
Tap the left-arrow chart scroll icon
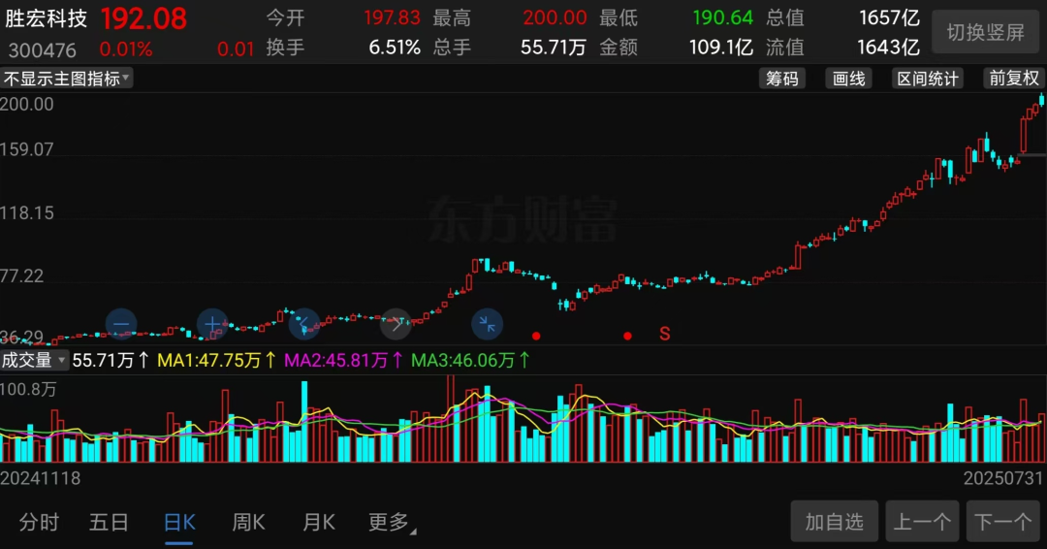pos(303,325)
